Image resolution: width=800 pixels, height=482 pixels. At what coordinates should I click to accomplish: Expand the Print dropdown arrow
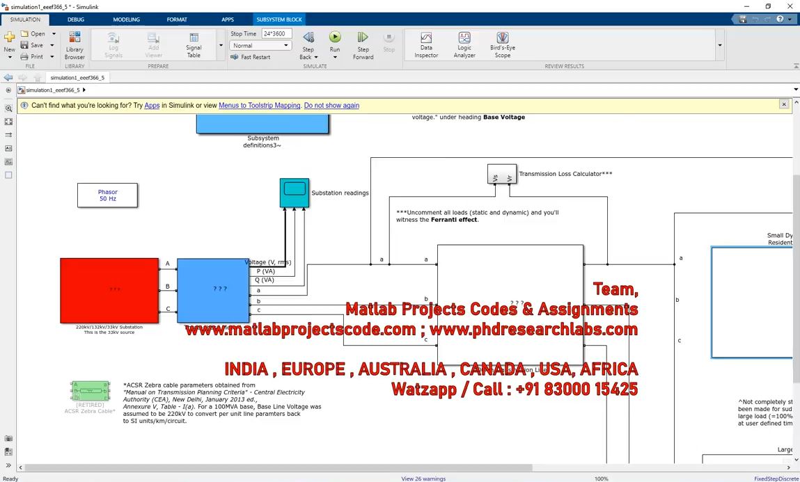click(x=52, y=56)
